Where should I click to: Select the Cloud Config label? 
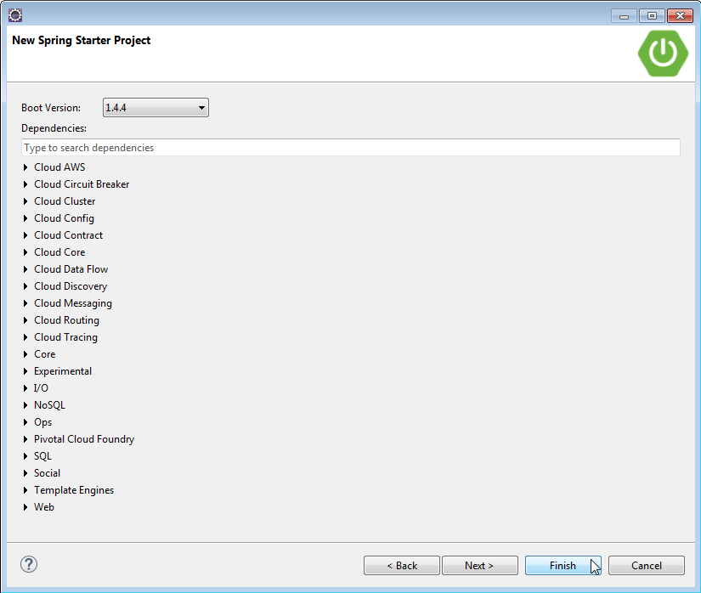(64, 218)
